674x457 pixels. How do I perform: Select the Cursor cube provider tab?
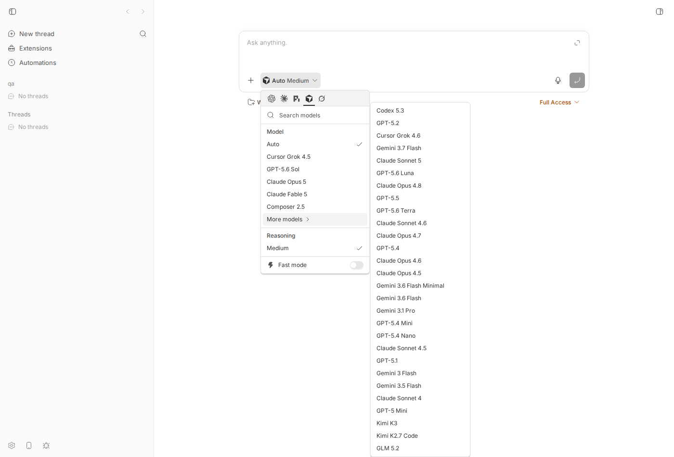point(309,99)
